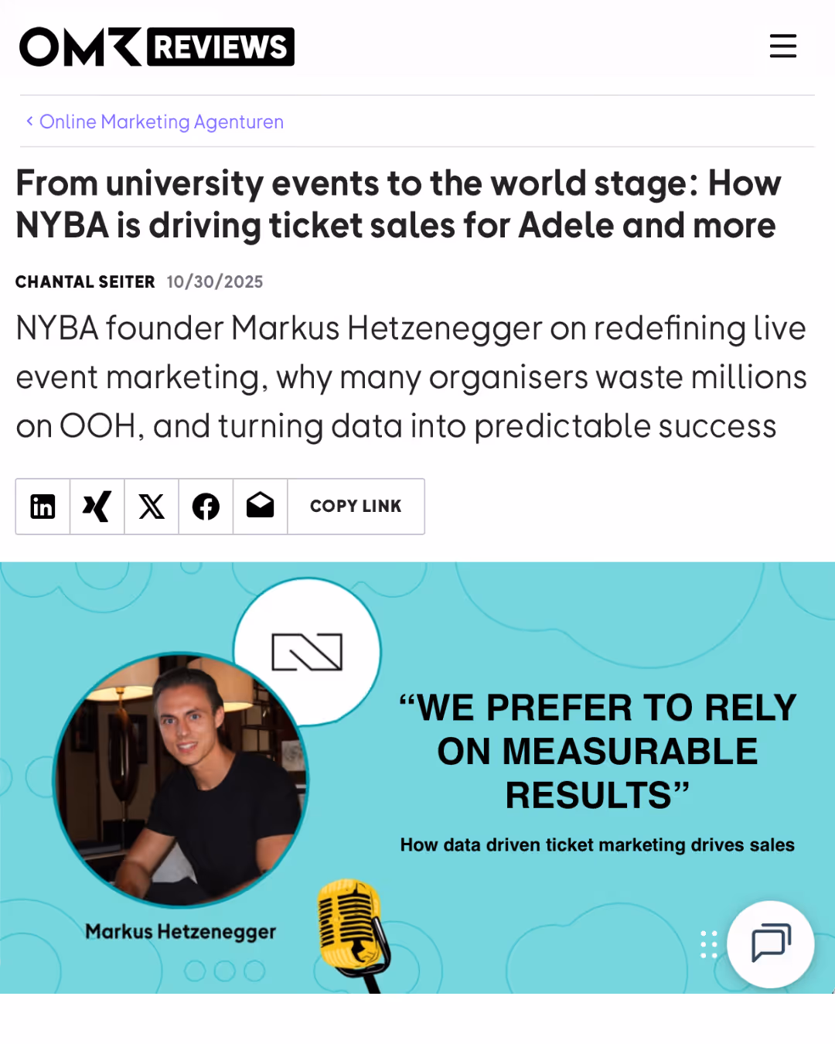
Task: Click the OMR logo mark
Action: click(80, 46)
